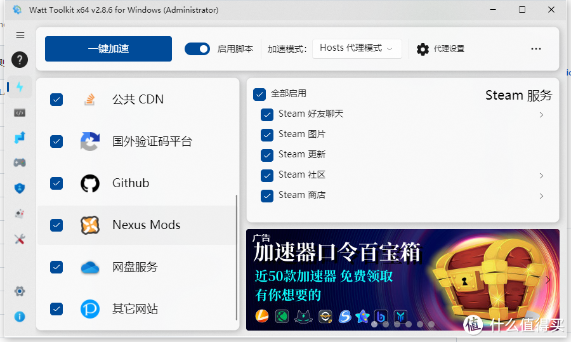
Task: Select the Github list row
Action: coord(136,183)
